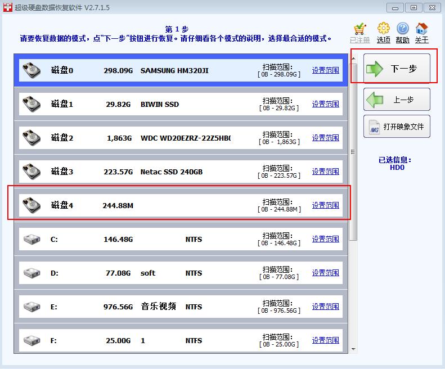The width and height of the screenshot is (445, 369).
Task: Click 设置范围 link for 磁盘1
Action: 326,104
